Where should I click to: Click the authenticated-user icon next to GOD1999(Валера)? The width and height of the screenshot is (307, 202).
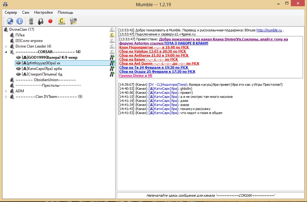point(112,57)
